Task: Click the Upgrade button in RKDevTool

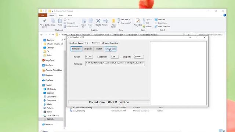Action: (88, 49)
